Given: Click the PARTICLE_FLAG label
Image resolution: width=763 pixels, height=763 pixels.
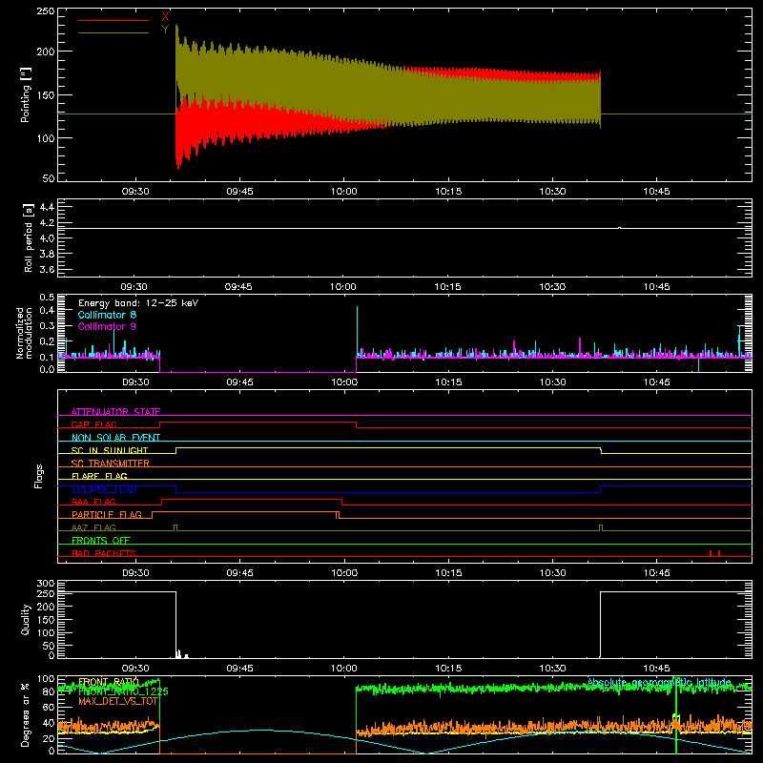Looking at the screenshot, I should [x=107, y=514].
